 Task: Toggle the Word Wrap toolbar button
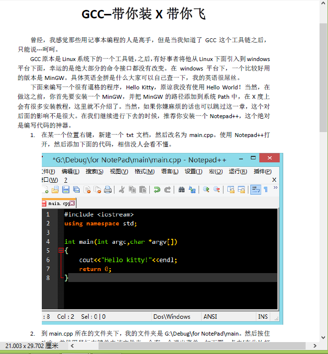point(255,190)
